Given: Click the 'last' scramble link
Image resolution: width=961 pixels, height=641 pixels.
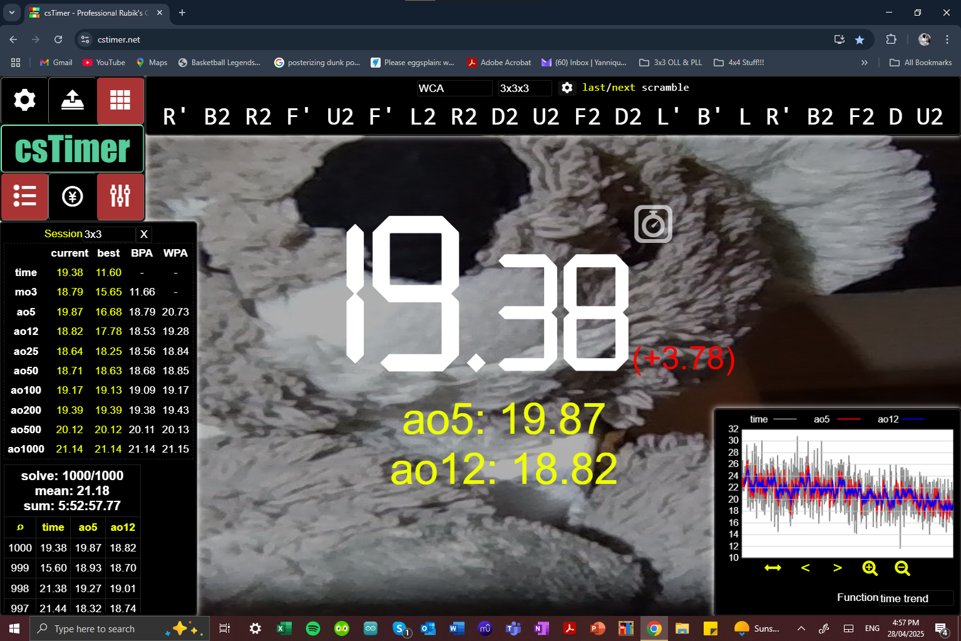Looking at the screenshot, I should tap(594, 88).
